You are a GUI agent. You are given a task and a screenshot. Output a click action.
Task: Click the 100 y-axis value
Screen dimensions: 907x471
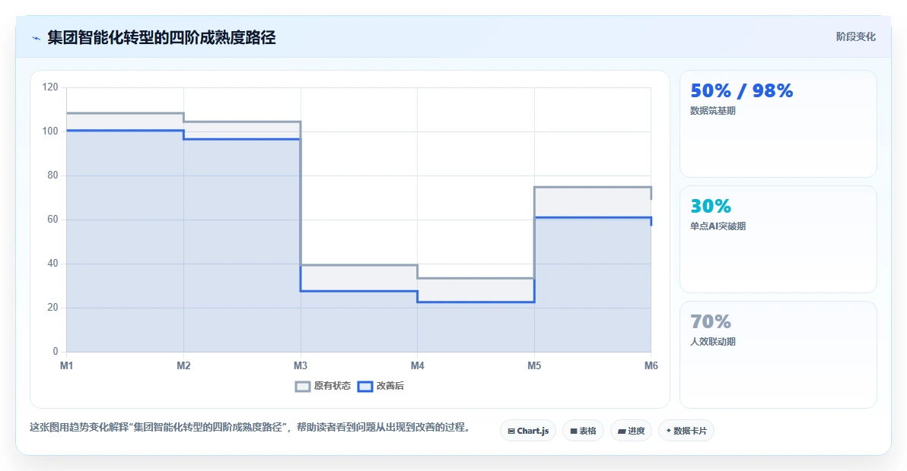point(50,131)
